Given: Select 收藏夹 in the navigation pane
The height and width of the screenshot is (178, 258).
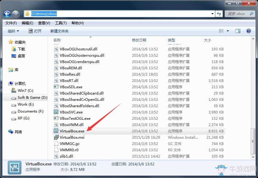Looking at the screenshot, I should coord(20,42).
